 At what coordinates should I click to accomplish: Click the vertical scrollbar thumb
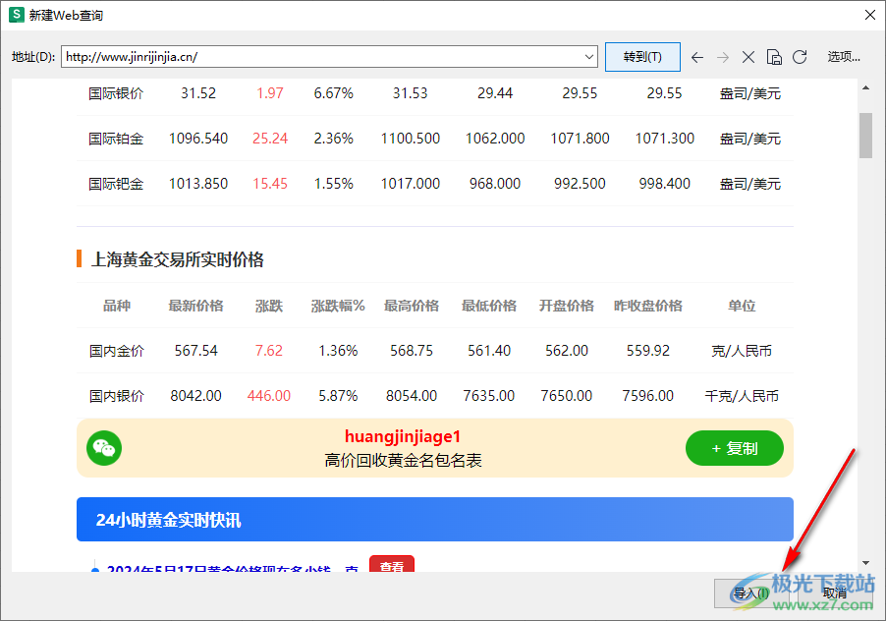click(865, 136)
